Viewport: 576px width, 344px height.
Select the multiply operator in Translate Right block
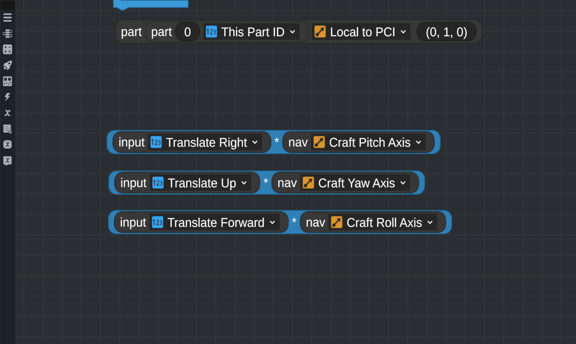(x=277, y=141)
